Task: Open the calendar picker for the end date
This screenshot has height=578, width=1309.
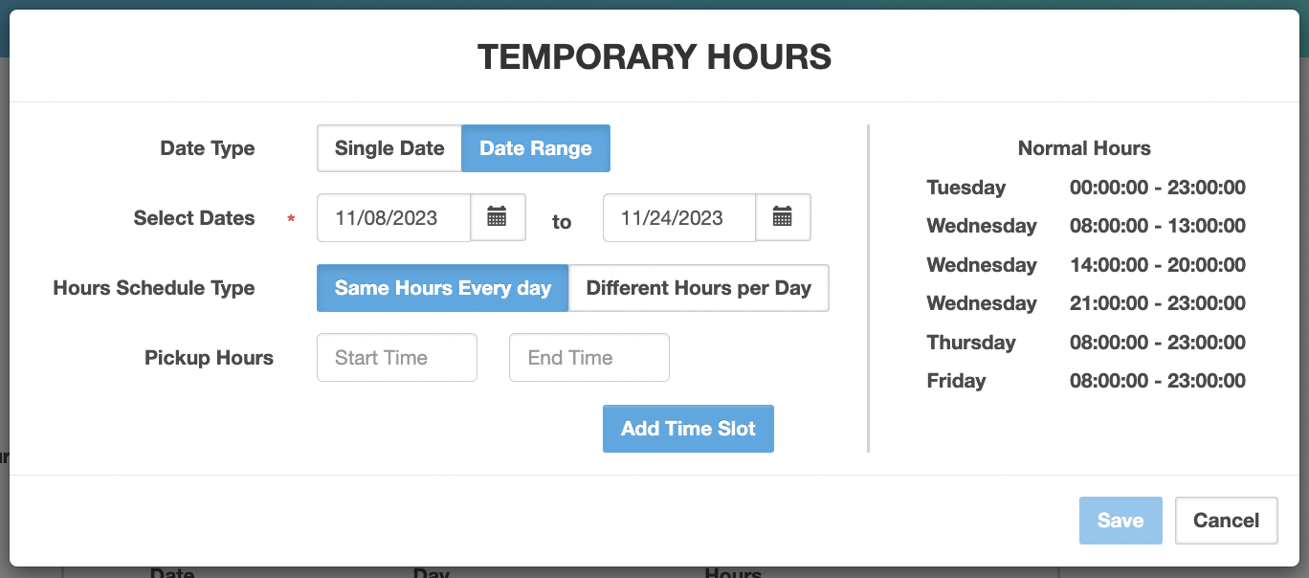Action: [783, 217]
